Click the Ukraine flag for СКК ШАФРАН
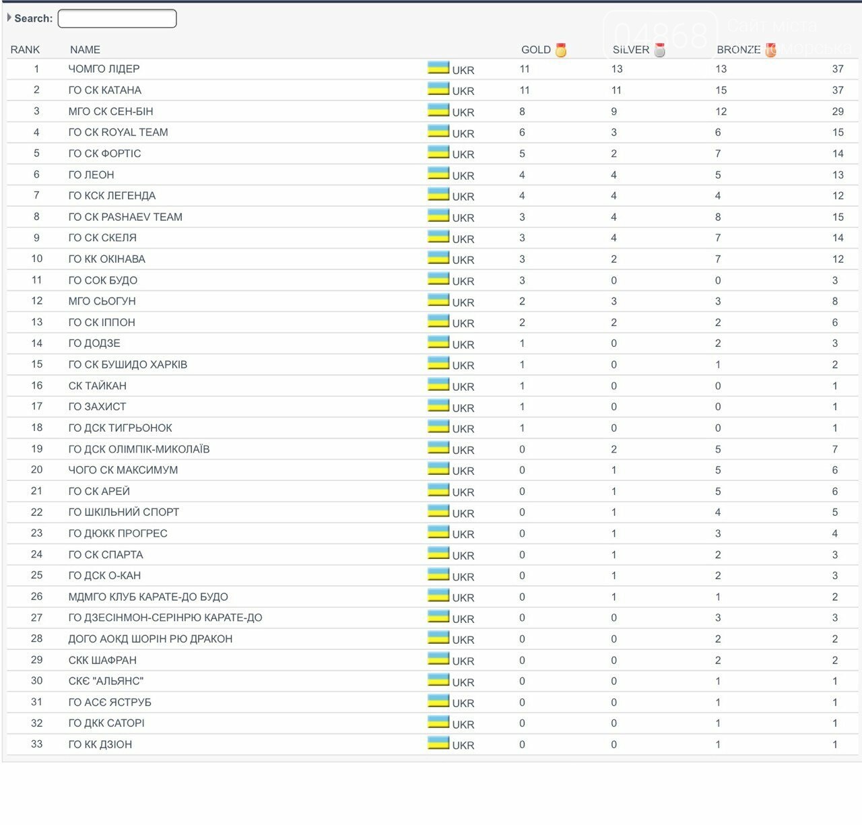The image size is (862, 825). click(x=438, y=658)
